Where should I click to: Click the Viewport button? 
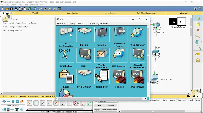pos(184,13)
